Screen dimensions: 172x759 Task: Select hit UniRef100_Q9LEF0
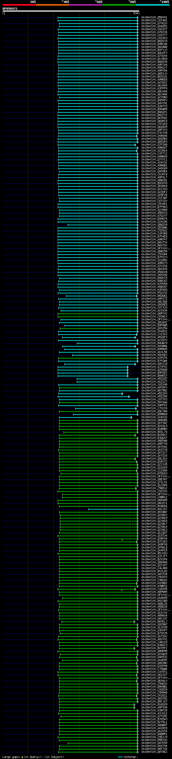[x=154, y=53]
